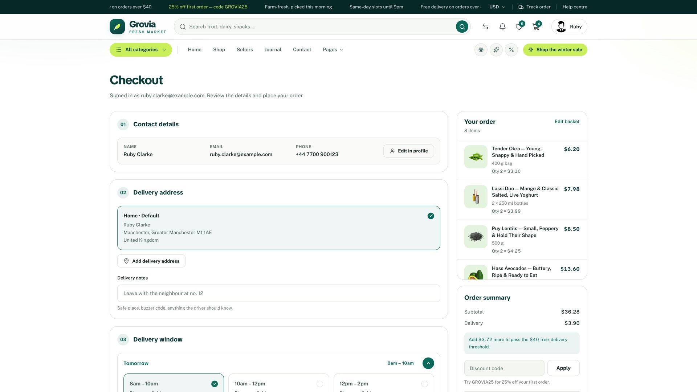Open the Journal nav item
Viewport: 697px width, 392px height.
pyautogui.click(x=273, y=50)
